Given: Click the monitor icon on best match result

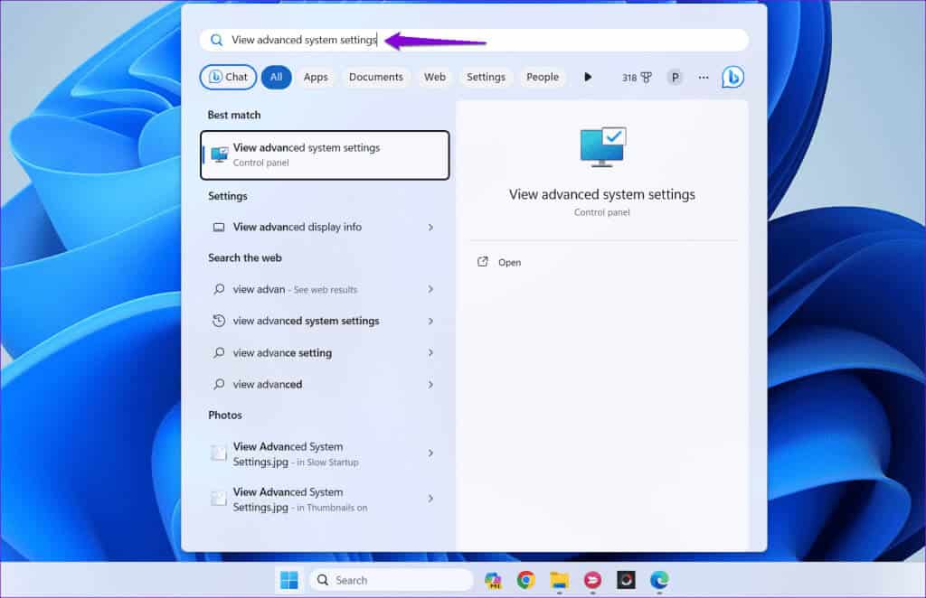Looking at the screenshot, I should [220, 155].
